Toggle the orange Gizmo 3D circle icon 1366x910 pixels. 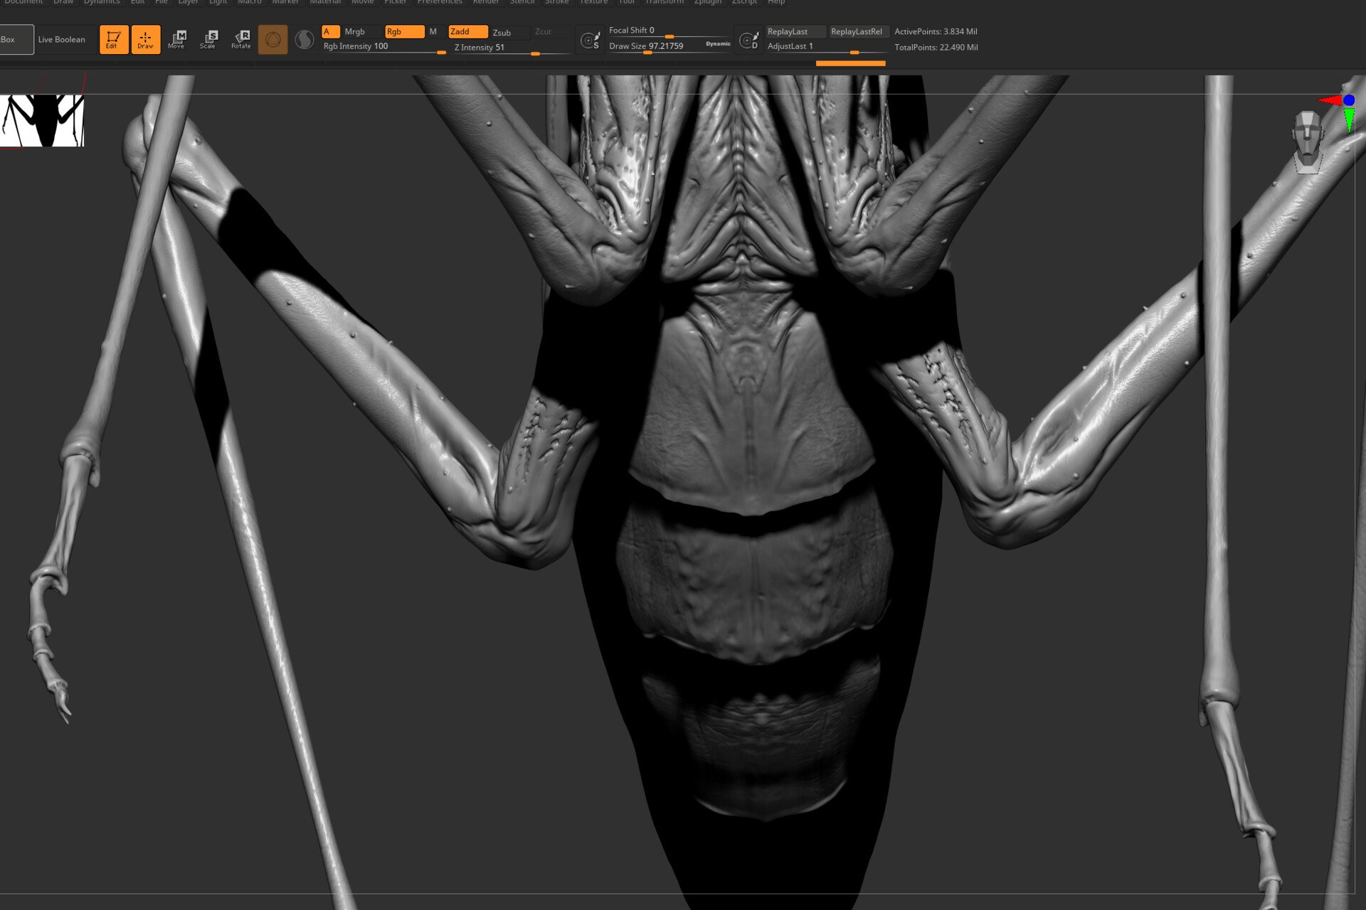pyautogui.click(x=272, y=40)
